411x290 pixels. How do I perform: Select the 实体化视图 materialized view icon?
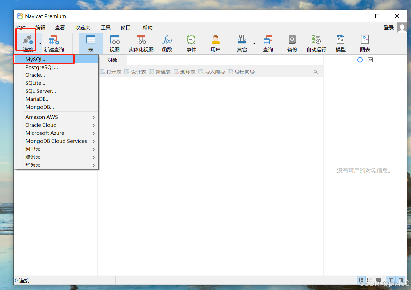pos(141,40)
